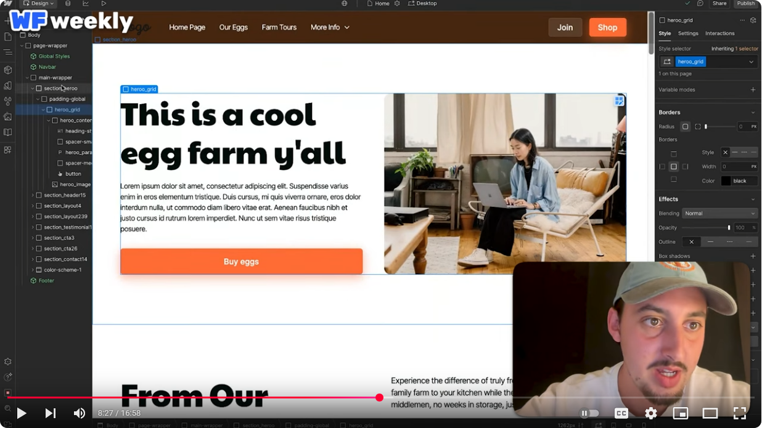The image size is (762, 428).
Task: Select the top border side icon
Action: point(674,154)
